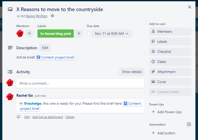Edit Rachel Go's comment
The height and width of the screenshot is (140, 198).
pyautogui.click(x=27, y=117)
